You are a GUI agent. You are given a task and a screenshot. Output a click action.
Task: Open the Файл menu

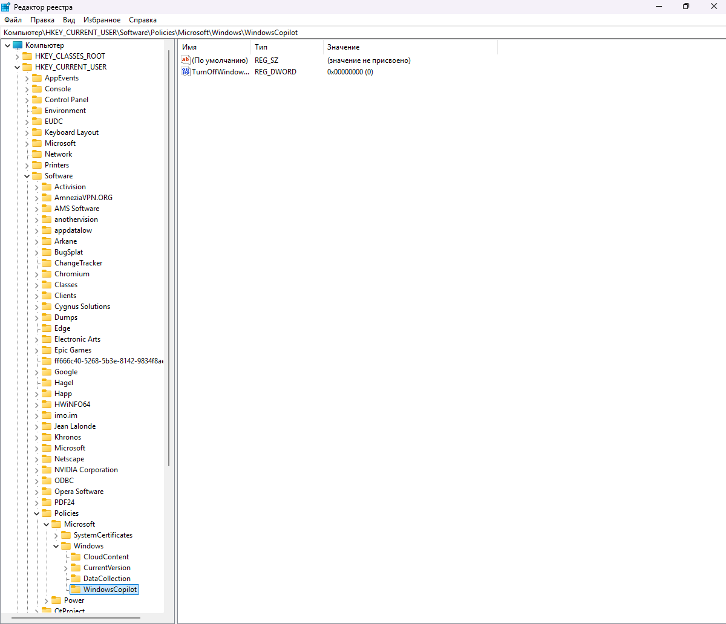pos(13,20)
